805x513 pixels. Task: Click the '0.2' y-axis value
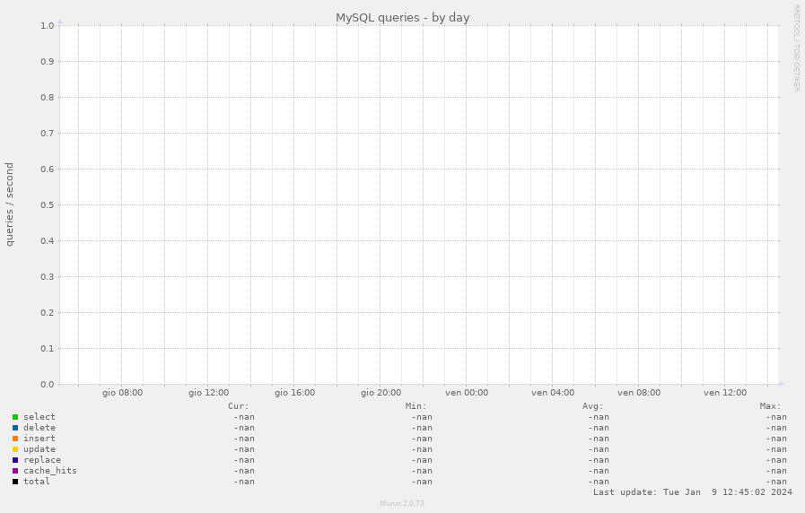click(48, 313)
